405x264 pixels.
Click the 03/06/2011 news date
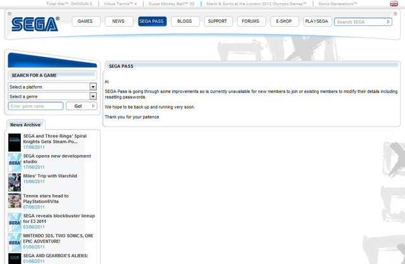pyautogui.click(x=34, y=227)
